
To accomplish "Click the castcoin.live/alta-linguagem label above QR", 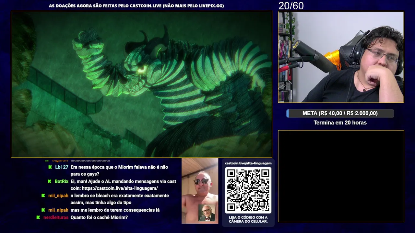I will [x=248, y=163].
